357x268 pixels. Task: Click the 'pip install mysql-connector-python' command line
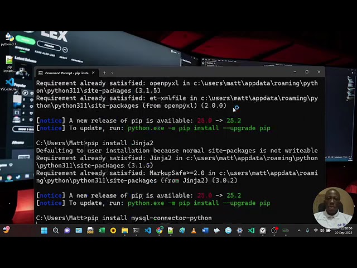tap(149, 218)
